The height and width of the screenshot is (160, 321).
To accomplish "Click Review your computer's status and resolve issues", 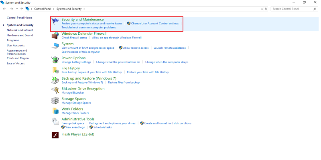I will click(92, 24).
